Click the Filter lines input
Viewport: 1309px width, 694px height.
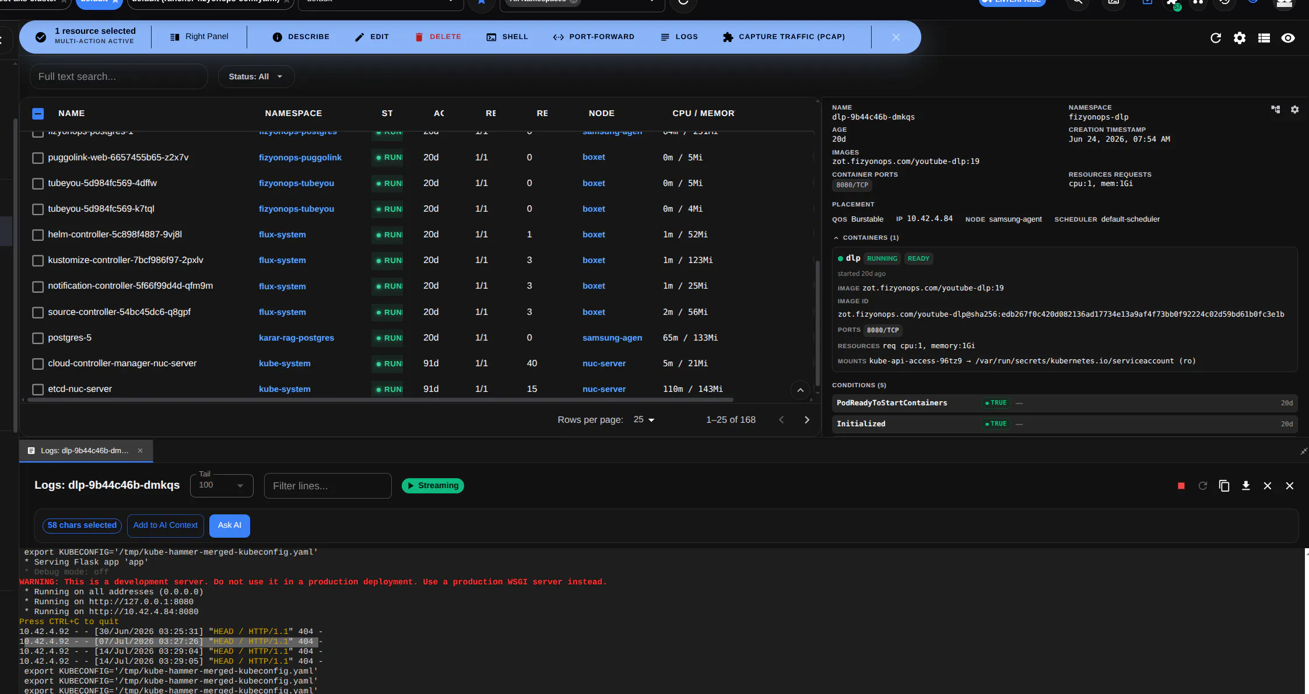pos(328,486)
